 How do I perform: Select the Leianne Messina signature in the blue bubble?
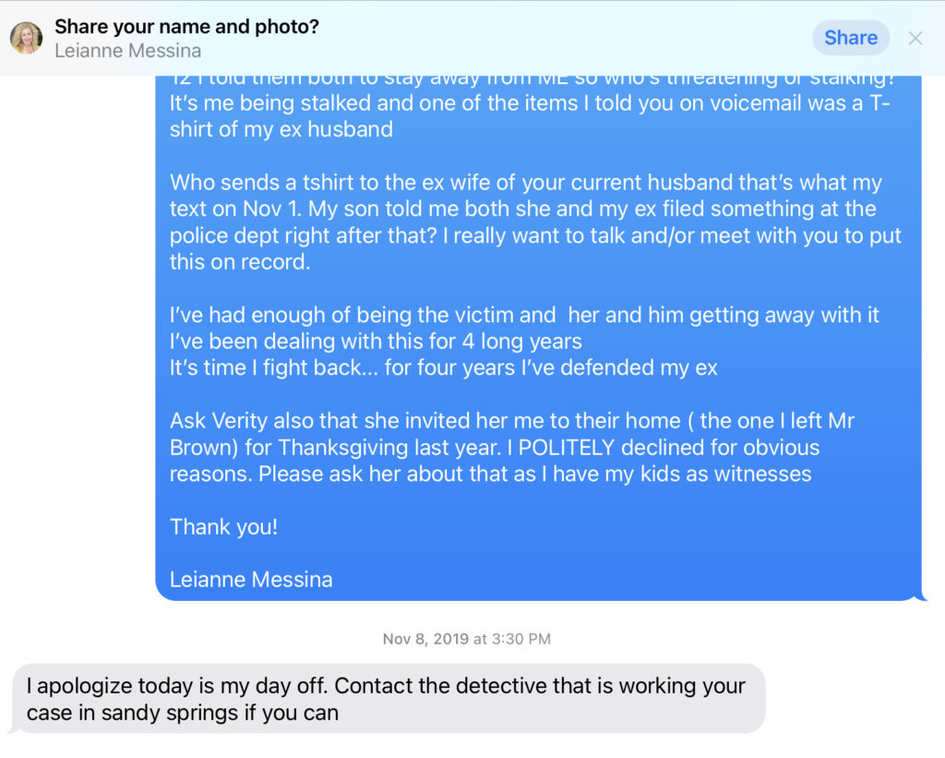click(251, 580)
